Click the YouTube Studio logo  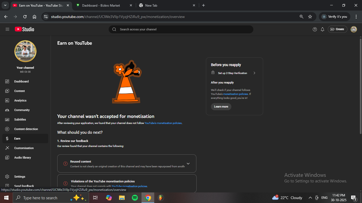24,29
